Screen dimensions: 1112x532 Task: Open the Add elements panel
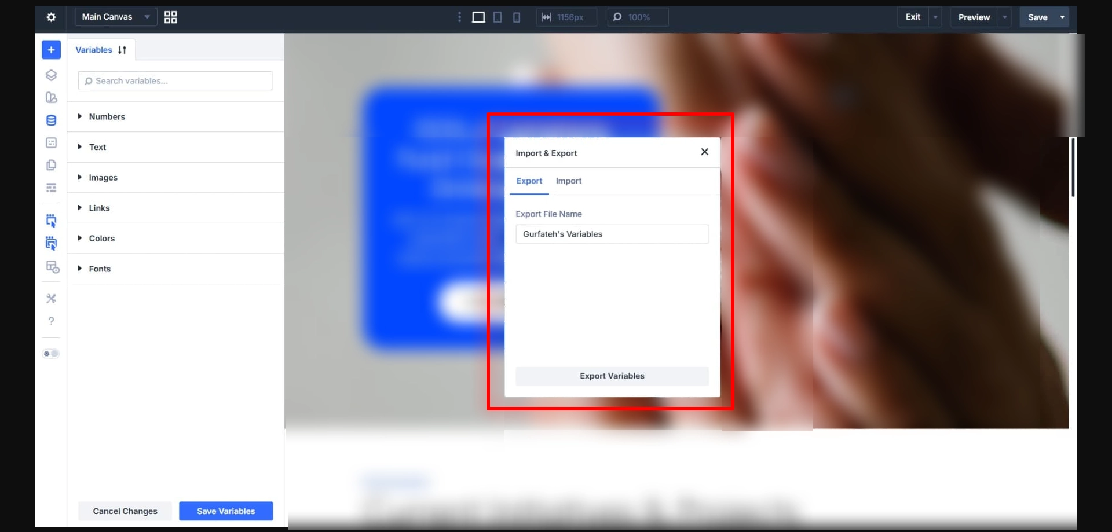click(x=51, y=50)
